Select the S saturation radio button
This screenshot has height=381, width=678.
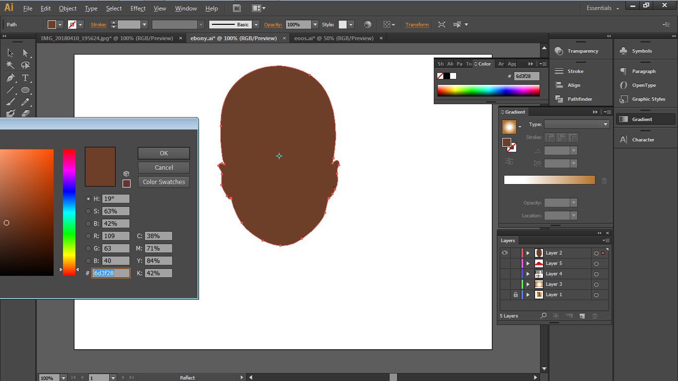[88, 211]
